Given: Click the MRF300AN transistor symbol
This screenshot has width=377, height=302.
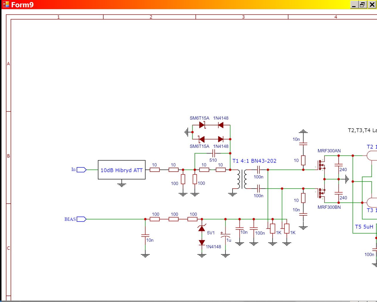Looking at the screenshot, I should click(321, 165).
